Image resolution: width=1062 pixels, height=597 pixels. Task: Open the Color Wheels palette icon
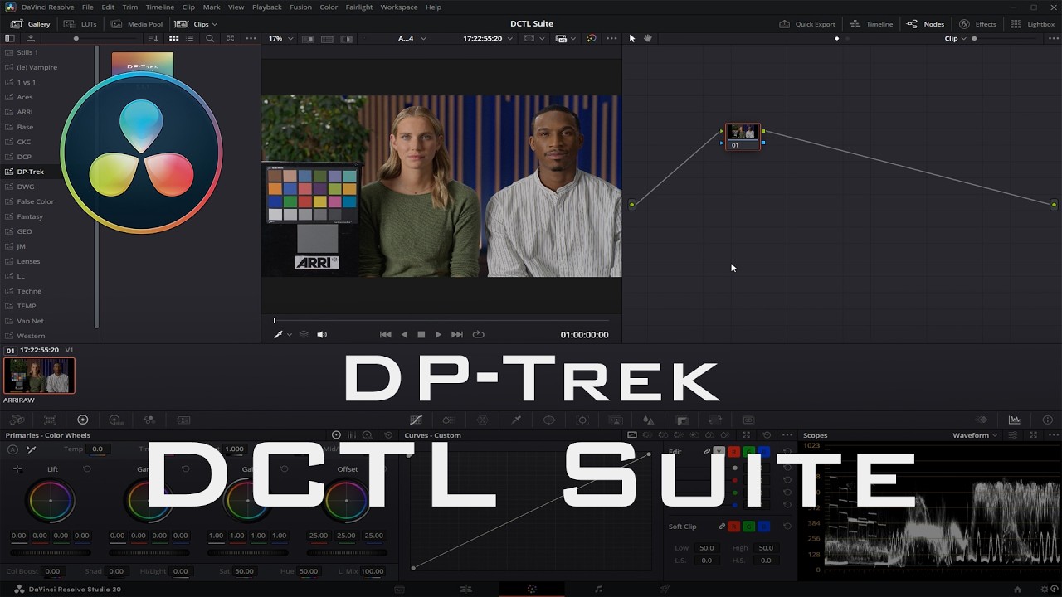(82, 420)
